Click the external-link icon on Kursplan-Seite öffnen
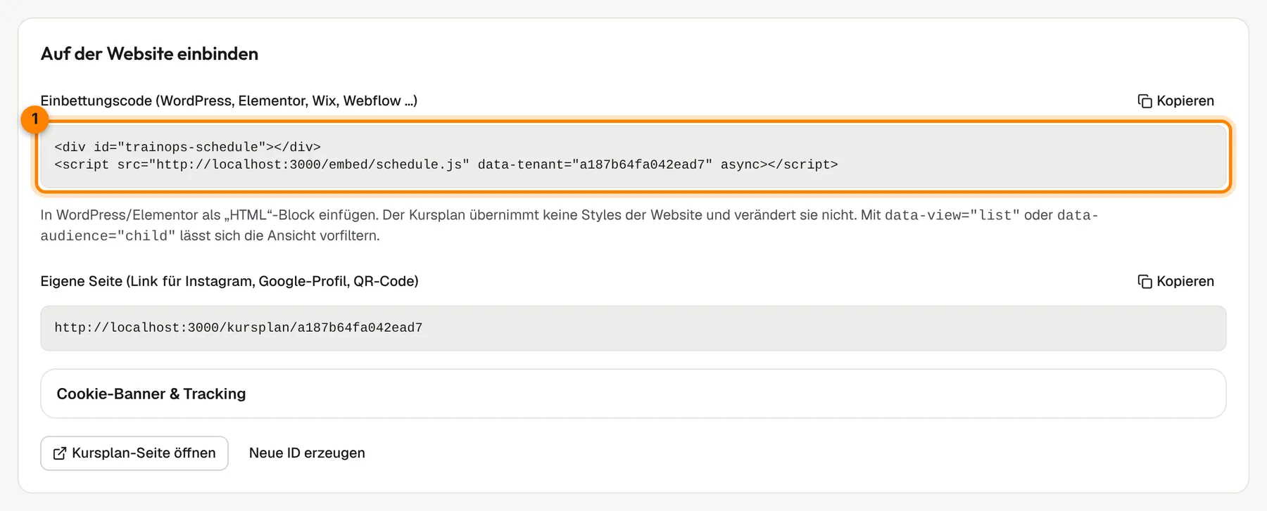The width and height of the screenshot is (1267, 511). (x=60, y=453)
